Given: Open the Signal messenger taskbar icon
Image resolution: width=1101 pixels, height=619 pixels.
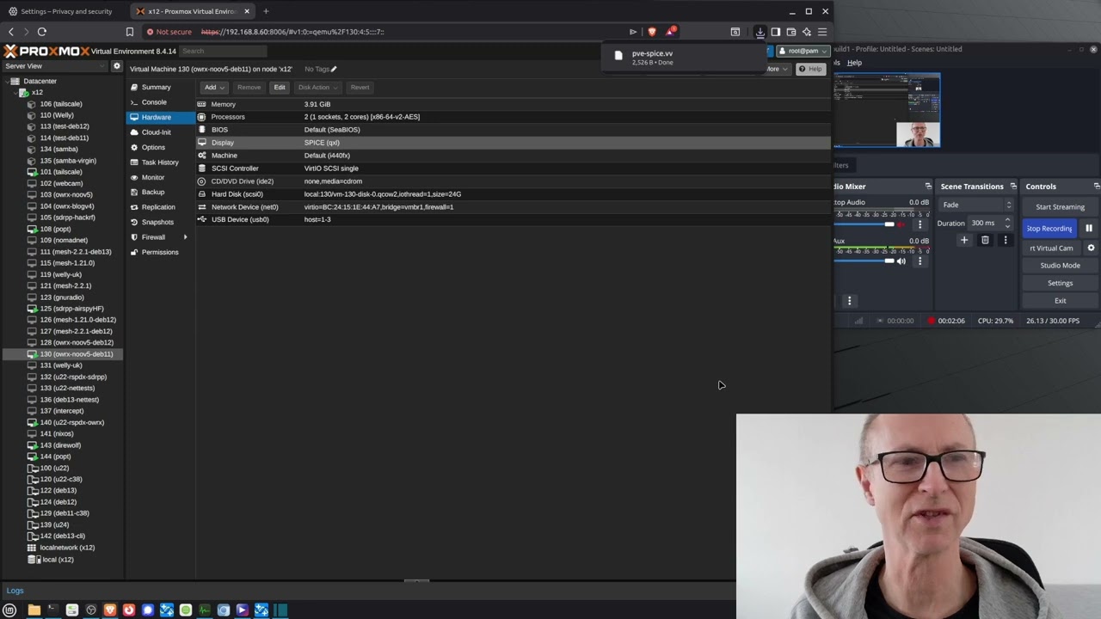Looking at the screenshot, I should click(148, 610).
